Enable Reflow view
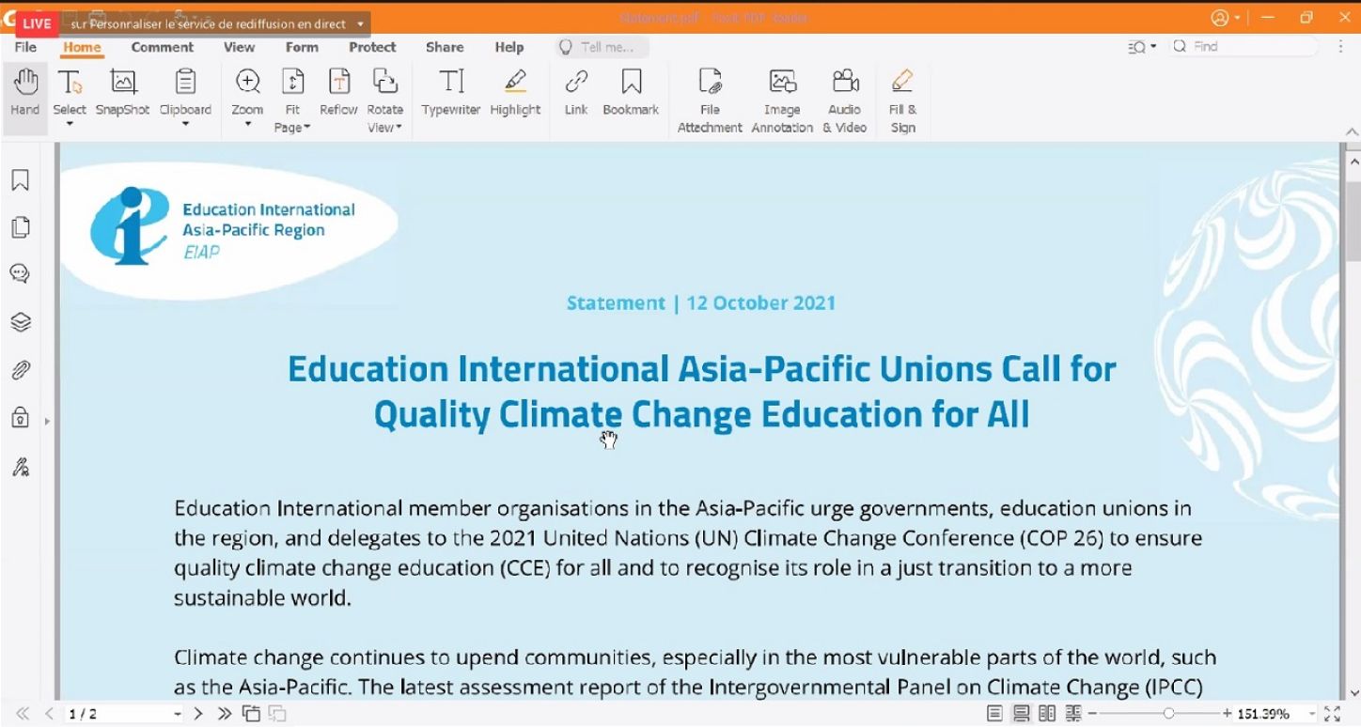 [x=338, y=92]
